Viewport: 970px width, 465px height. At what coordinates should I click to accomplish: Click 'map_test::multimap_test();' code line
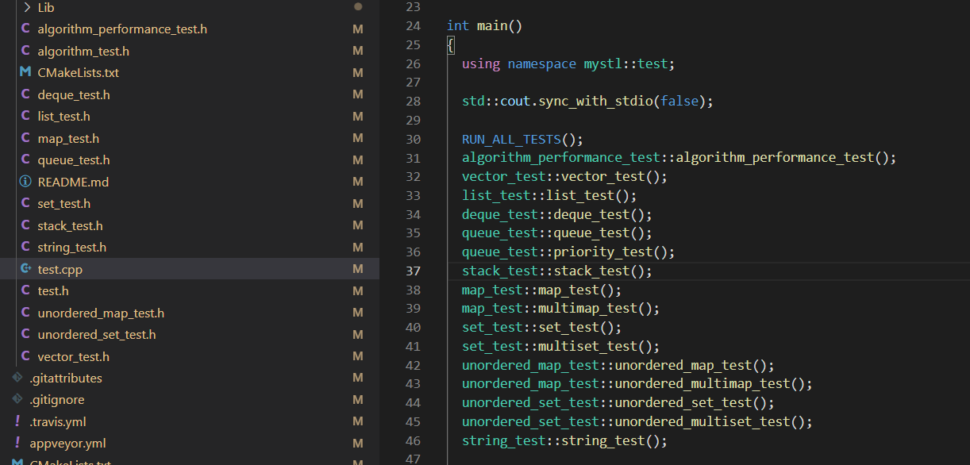560,309
